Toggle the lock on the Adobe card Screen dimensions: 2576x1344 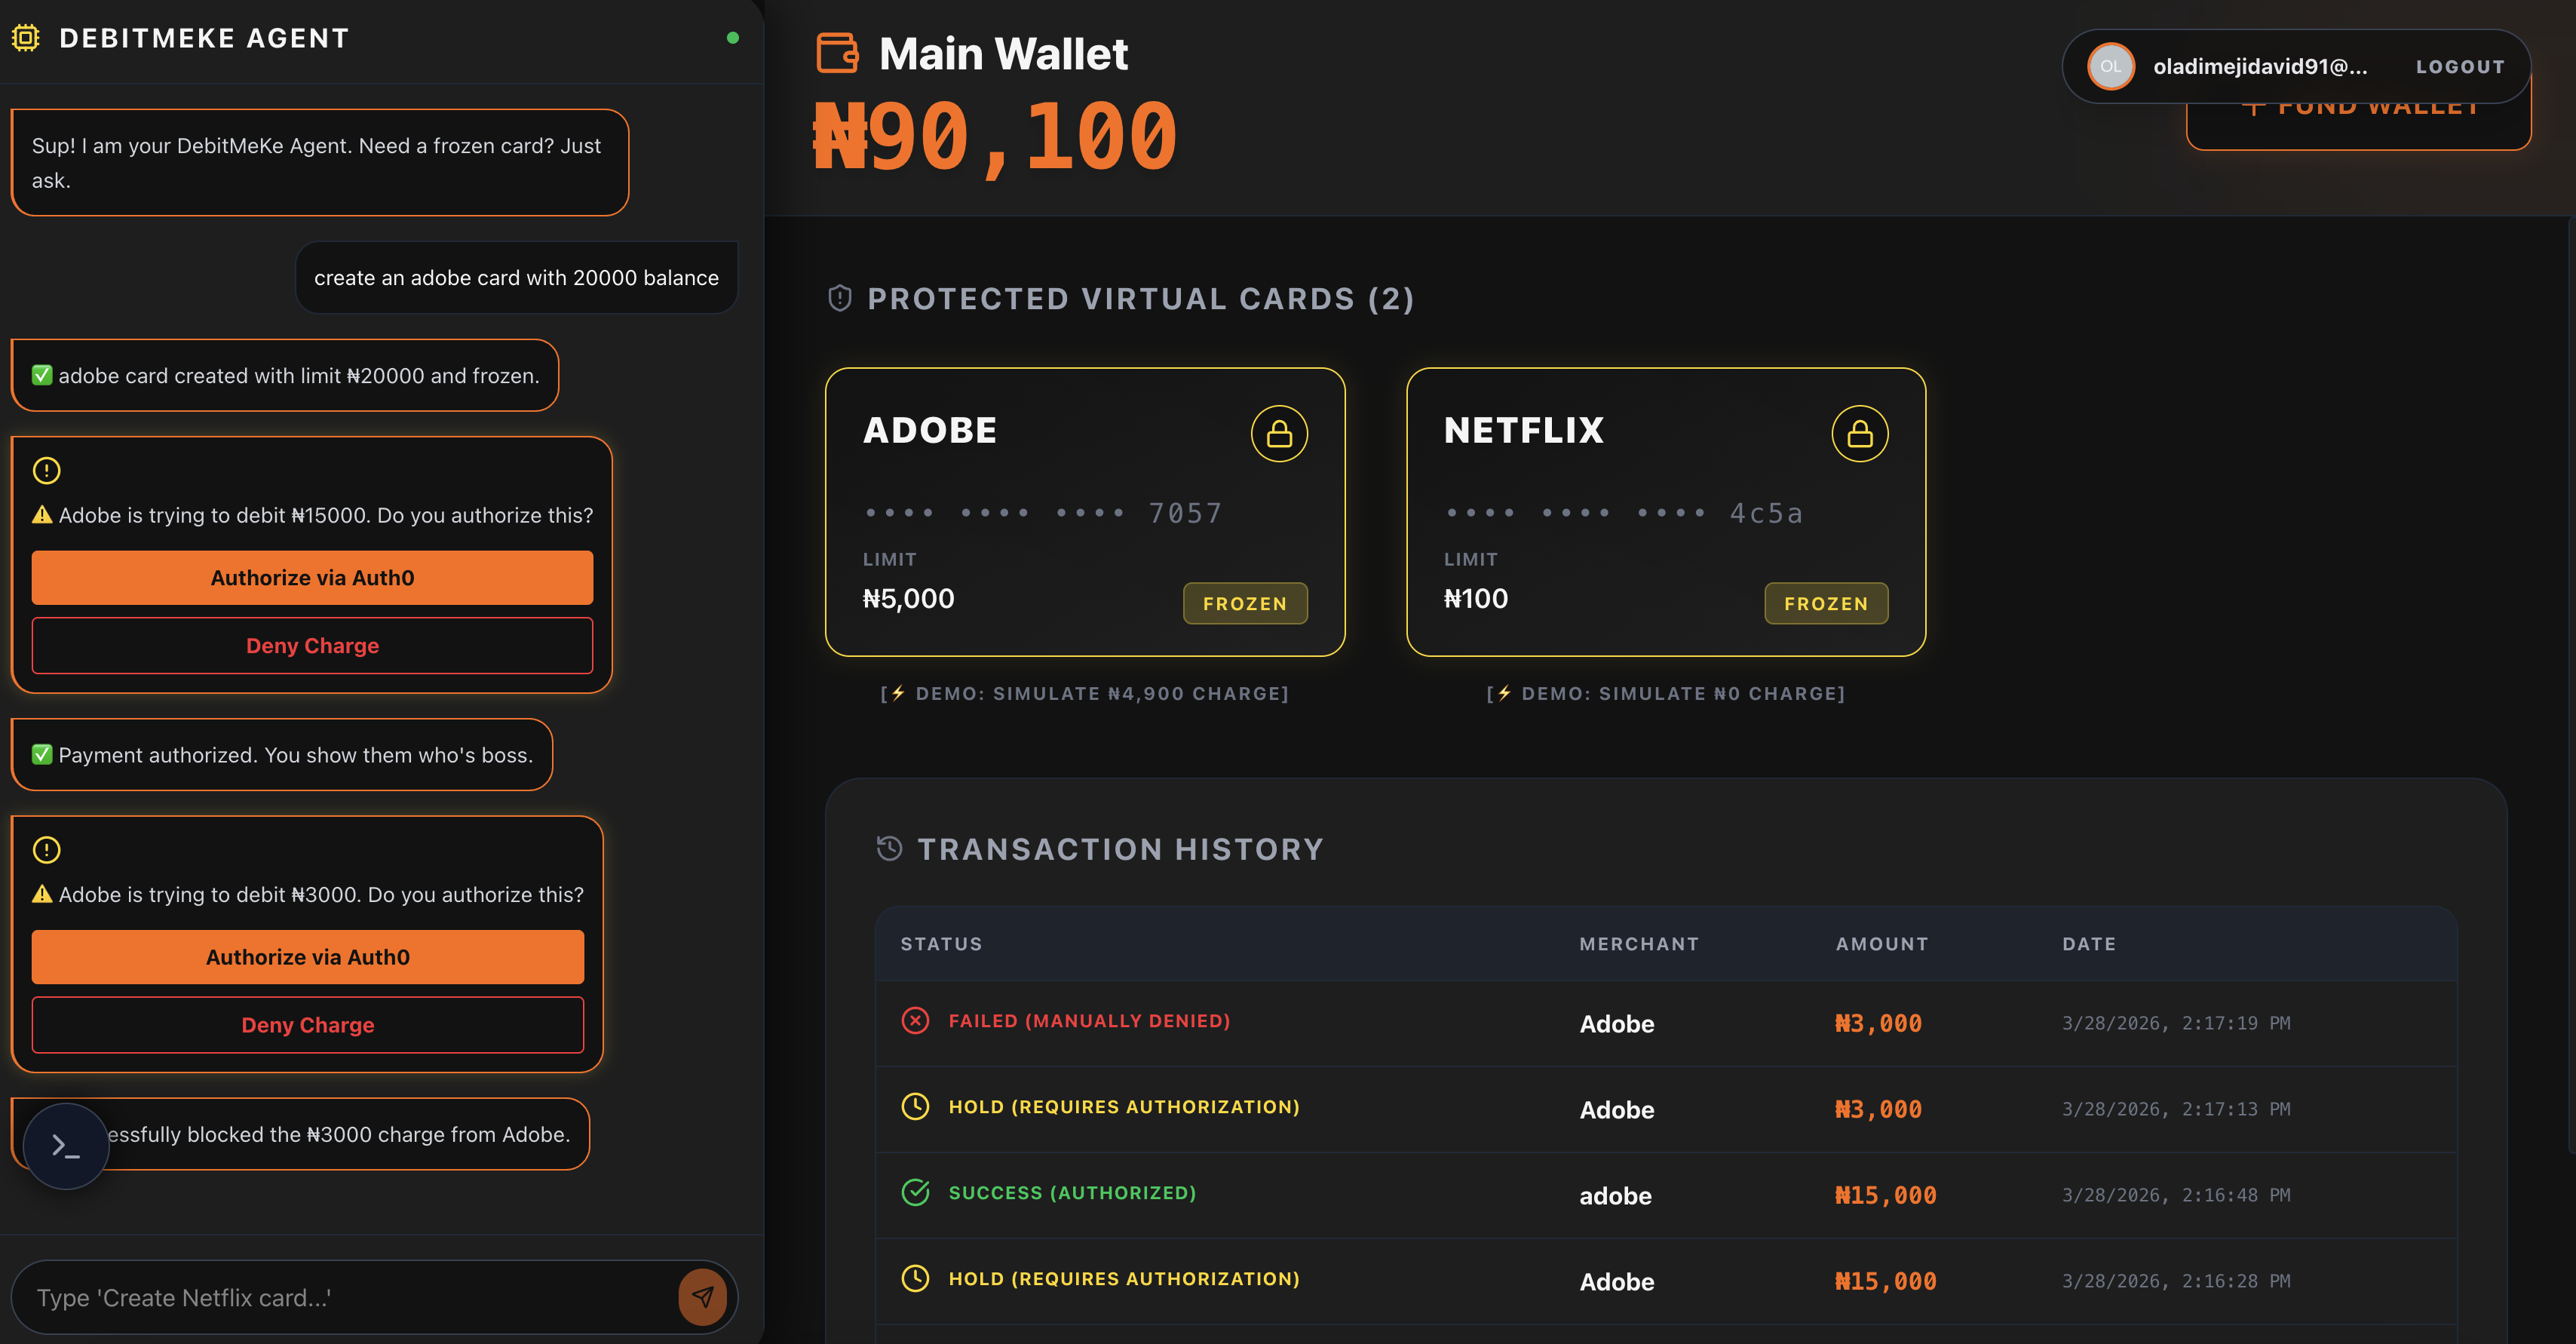(1279, 434)
